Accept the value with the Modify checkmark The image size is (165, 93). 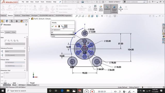tap(53, 26)
